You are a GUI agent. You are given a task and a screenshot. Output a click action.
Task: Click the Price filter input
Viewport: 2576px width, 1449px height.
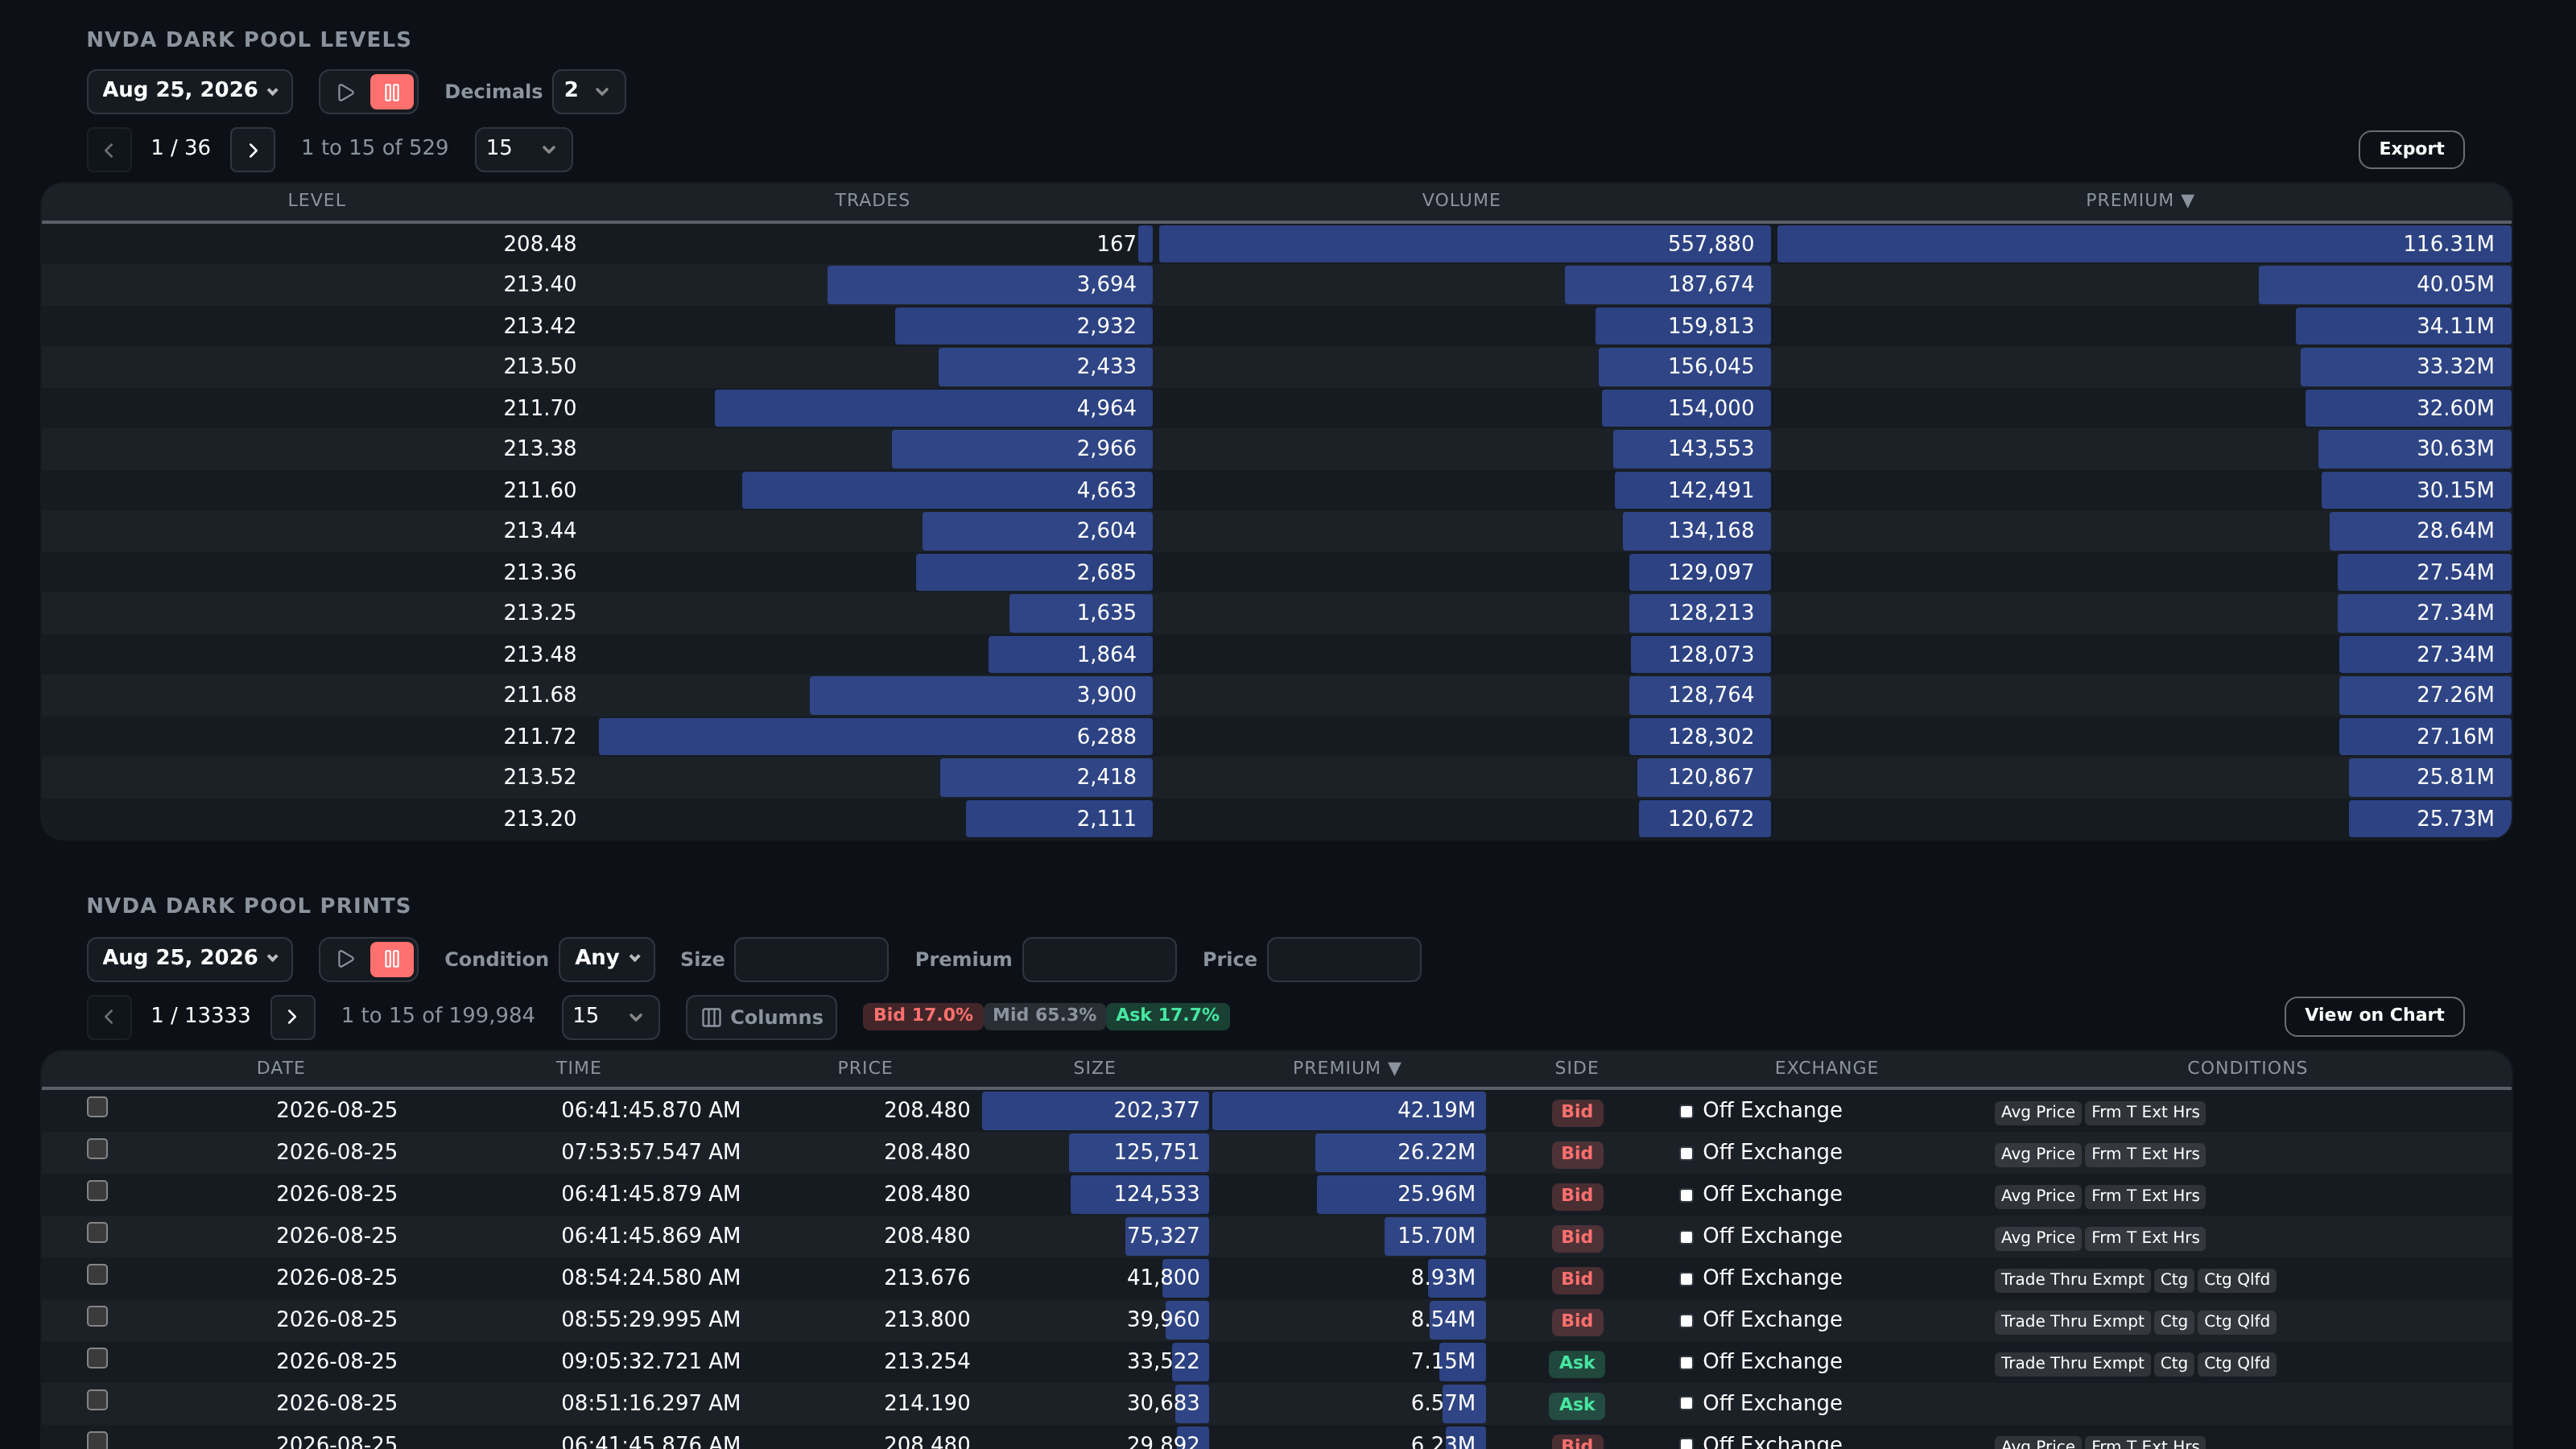(1344, 959)
